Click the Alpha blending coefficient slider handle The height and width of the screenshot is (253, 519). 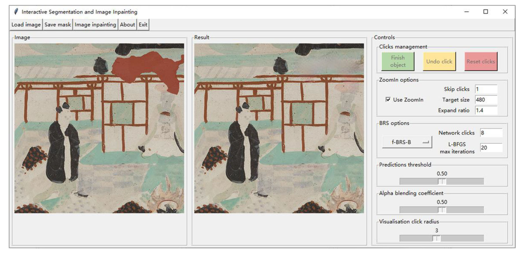click(442, 210)
